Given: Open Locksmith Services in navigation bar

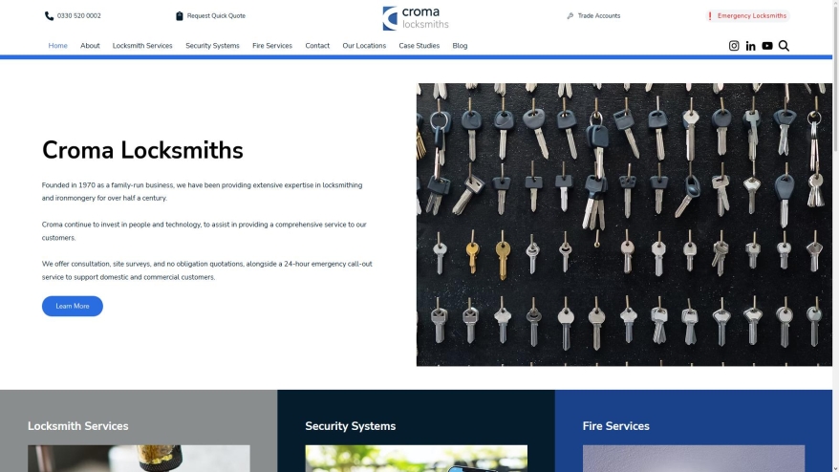Looking at the screenshot, I should point(142,46).
